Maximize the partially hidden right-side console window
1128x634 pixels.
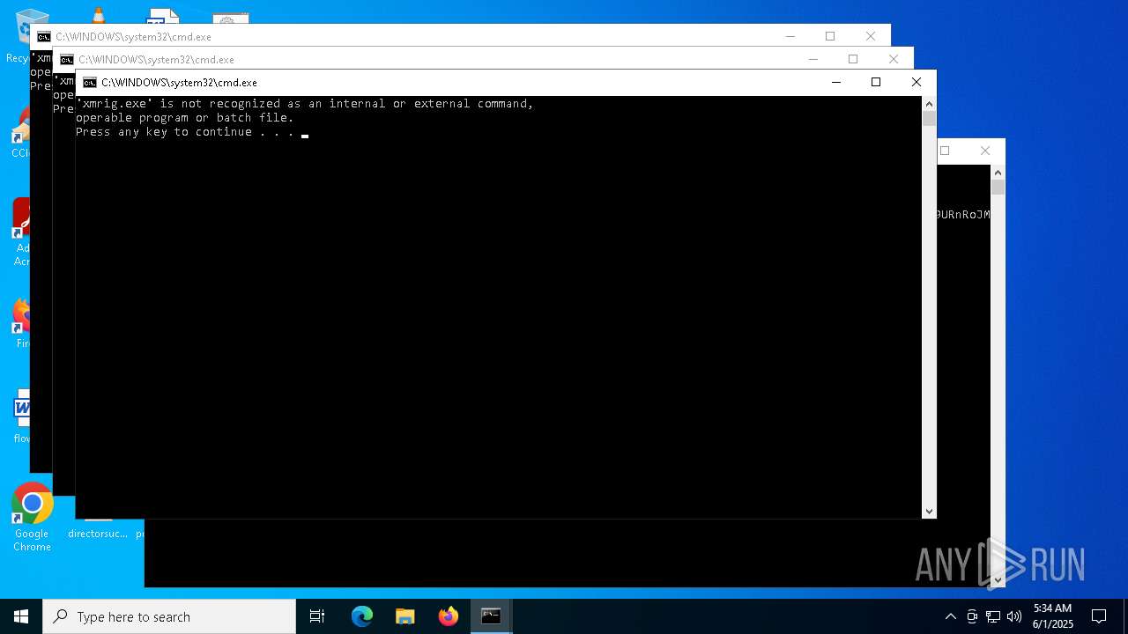pos(946,151)
